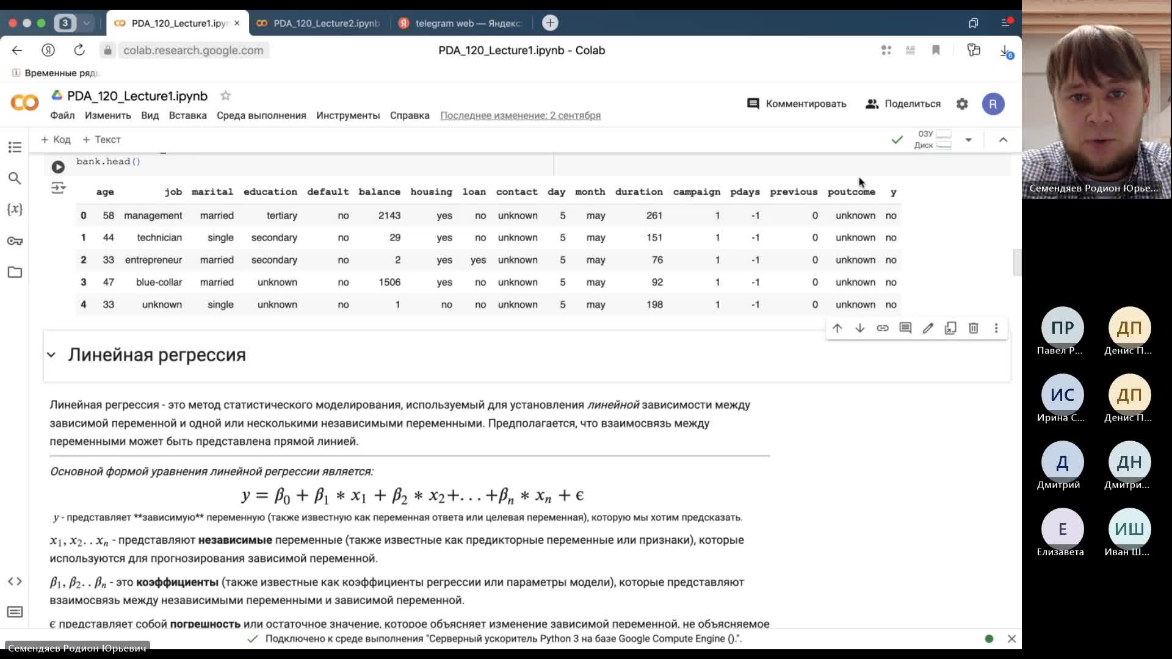
Task: Collapse the Colab header chevron
Action: [1003, 140]
